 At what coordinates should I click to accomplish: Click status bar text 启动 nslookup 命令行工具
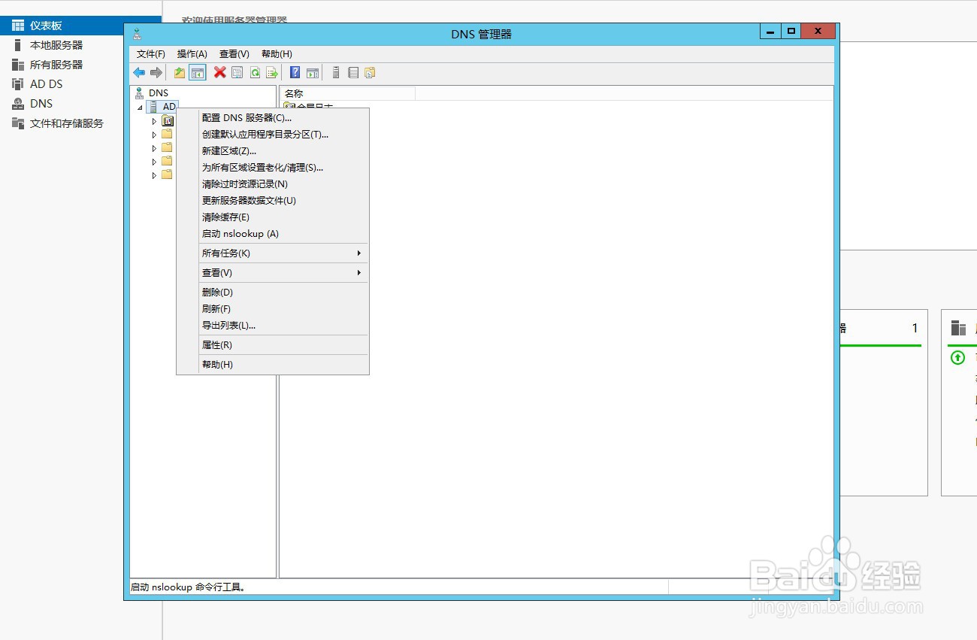[188, 587]
